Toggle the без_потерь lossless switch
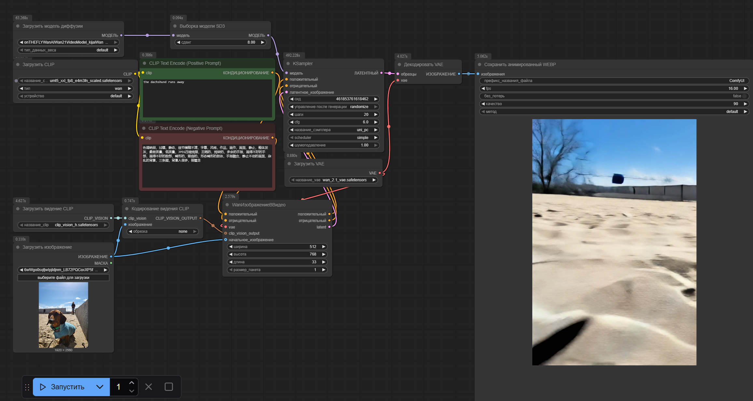753x401 pixels. tap(744, 96)
